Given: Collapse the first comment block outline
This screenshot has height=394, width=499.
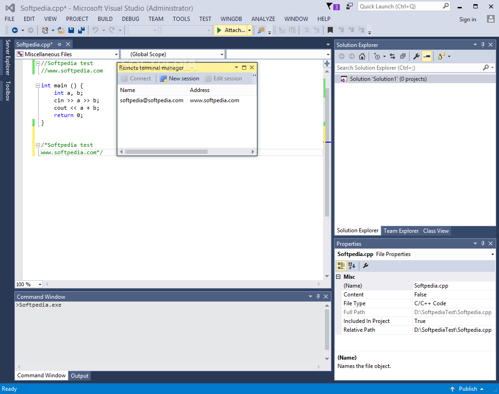Looking at the screenshot, I should pyautogui.click(x=38, y=63).
